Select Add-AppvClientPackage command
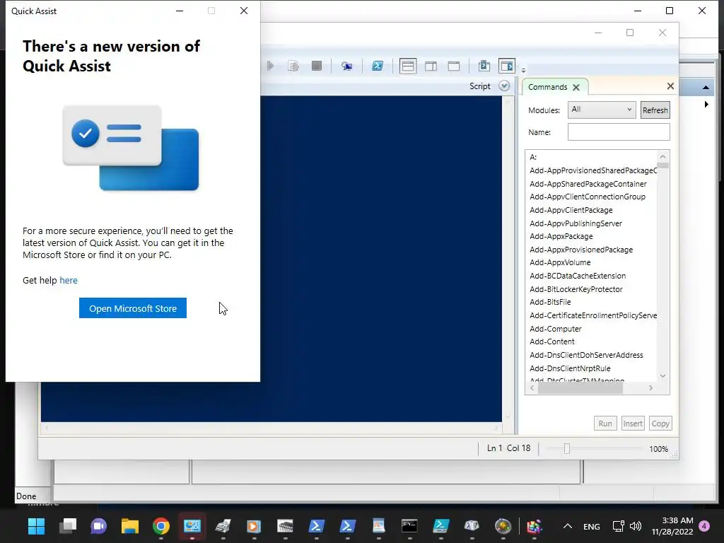Screen dimensions: 724x543 (x=571, y=210)
